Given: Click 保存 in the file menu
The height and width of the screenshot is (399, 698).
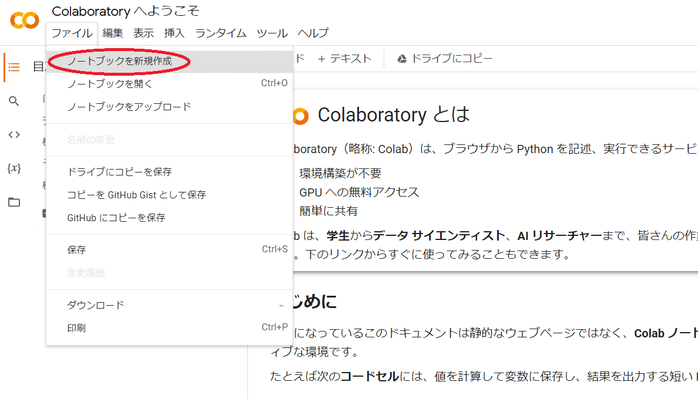Looking at the screenshot, I should [170, 250].
